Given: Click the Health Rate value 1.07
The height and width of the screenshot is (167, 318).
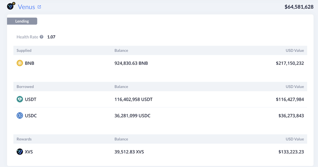Looking at the screenshot, I should coord(51,37).
